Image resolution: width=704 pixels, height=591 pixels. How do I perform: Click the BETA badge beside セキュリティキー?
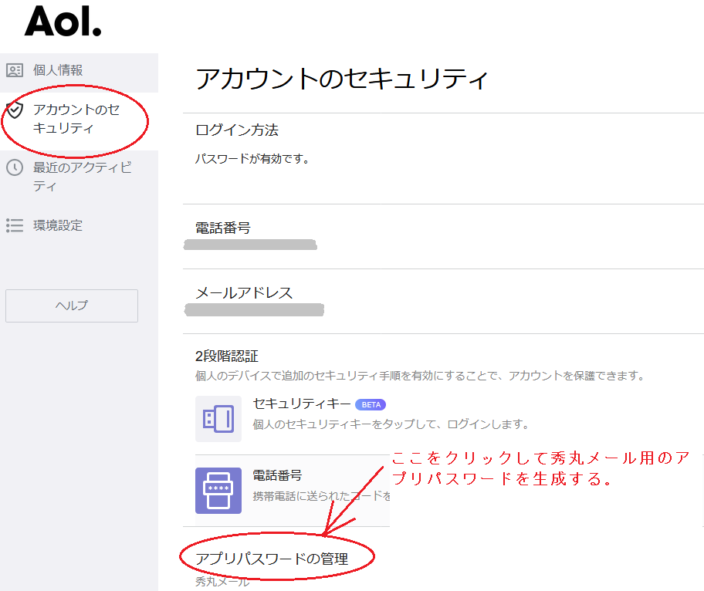pyautogui.click(x=371, y=404)
